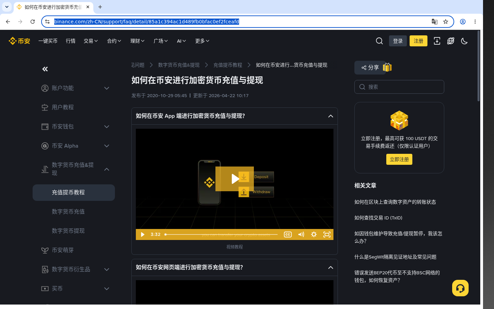494x309 pixels.
Task: Open the customer support headset chat button
Action: pyautogui.click(x=460, y=288)
